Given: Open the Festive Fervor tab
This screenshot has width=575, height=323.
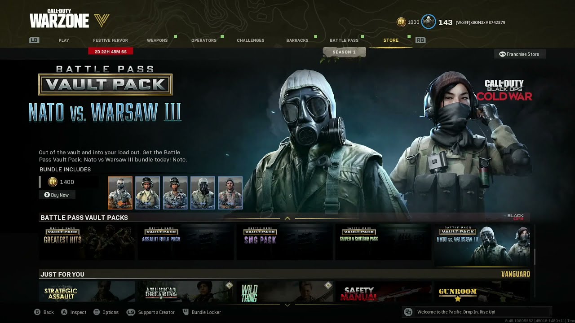Looking at the screenshot, I should [x=111, y=40].
